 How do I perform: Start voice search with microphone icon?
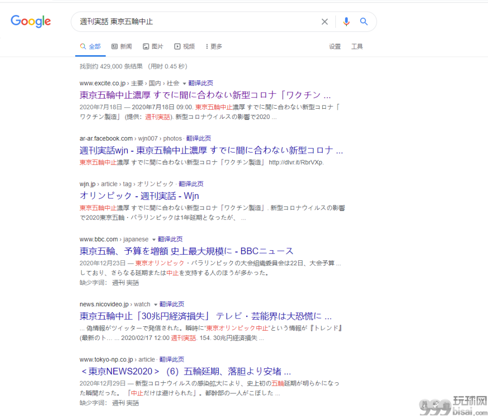[346, 21]
